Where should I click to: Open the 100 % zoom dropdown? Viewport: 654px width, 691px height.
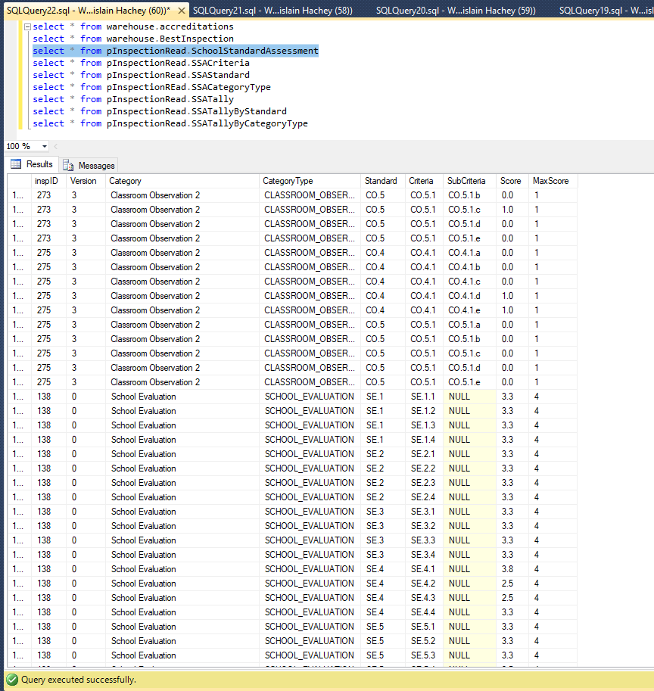tap(45, 146)
